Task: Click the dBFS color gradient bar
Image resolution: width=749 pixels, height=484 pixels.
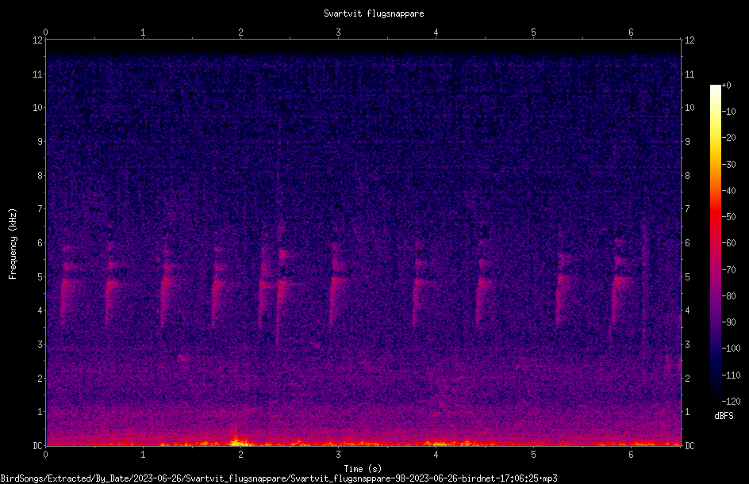Action: pyautogui.click(x=715, y=243)
